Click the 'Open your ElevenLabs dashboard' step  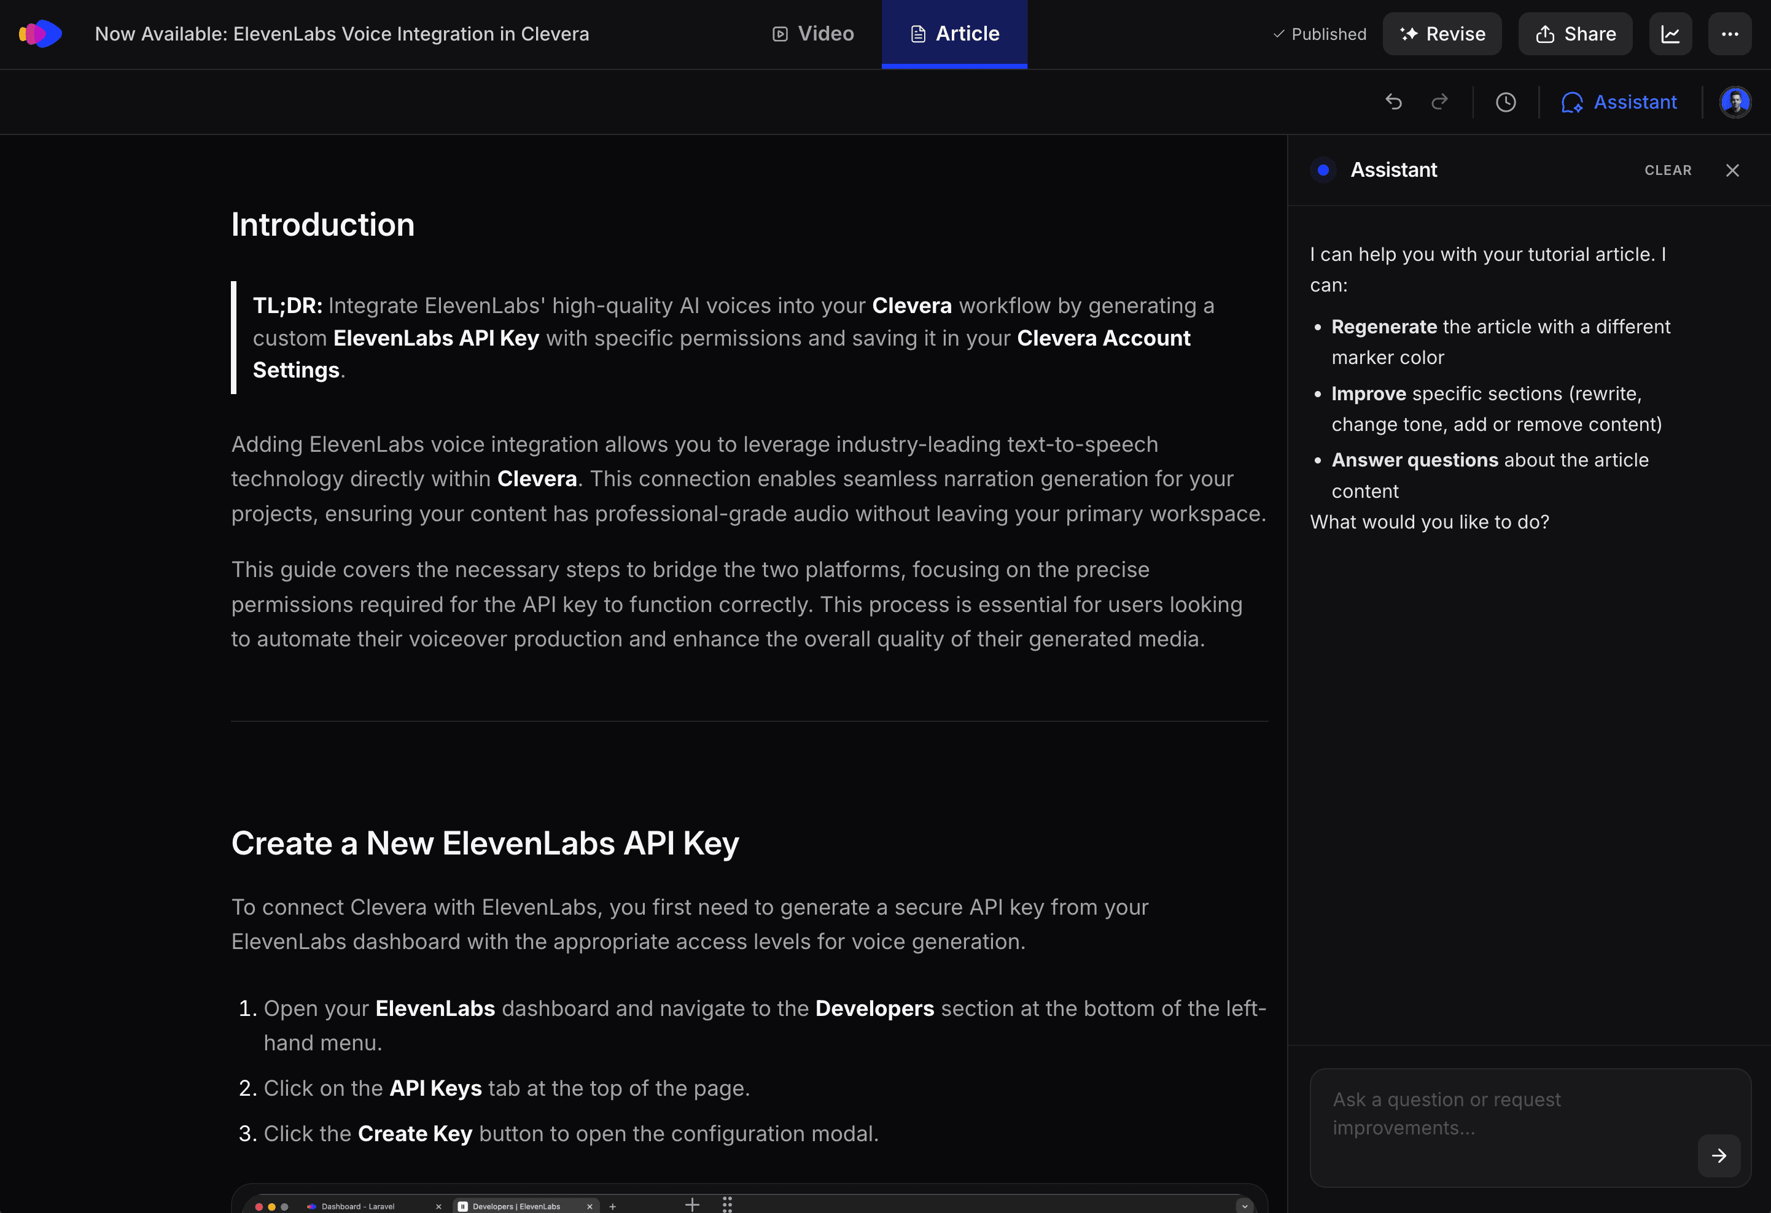tap(765, 1026)
